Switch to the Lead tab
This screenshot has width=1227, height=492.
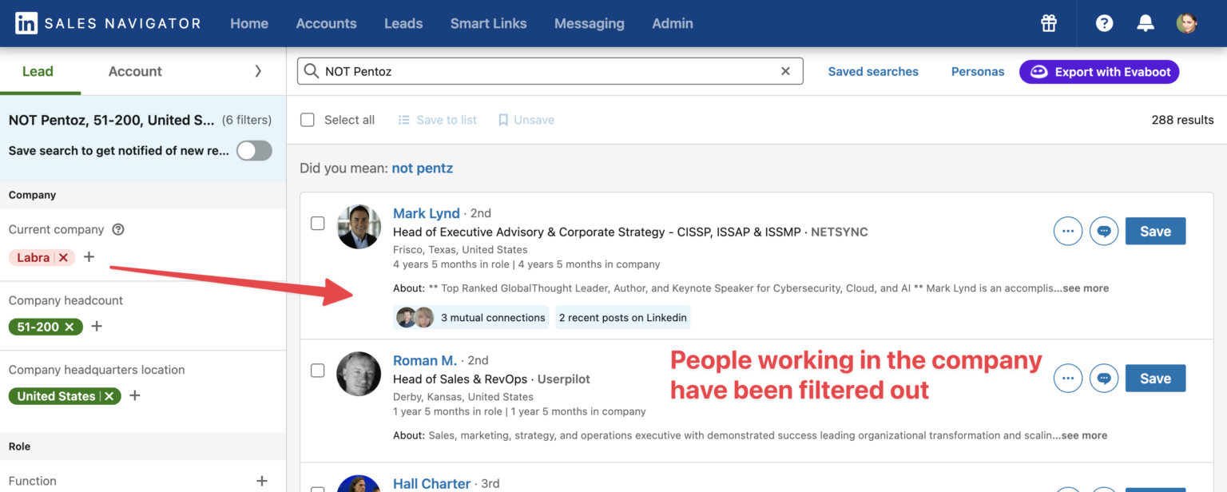(x=38, y=71)
